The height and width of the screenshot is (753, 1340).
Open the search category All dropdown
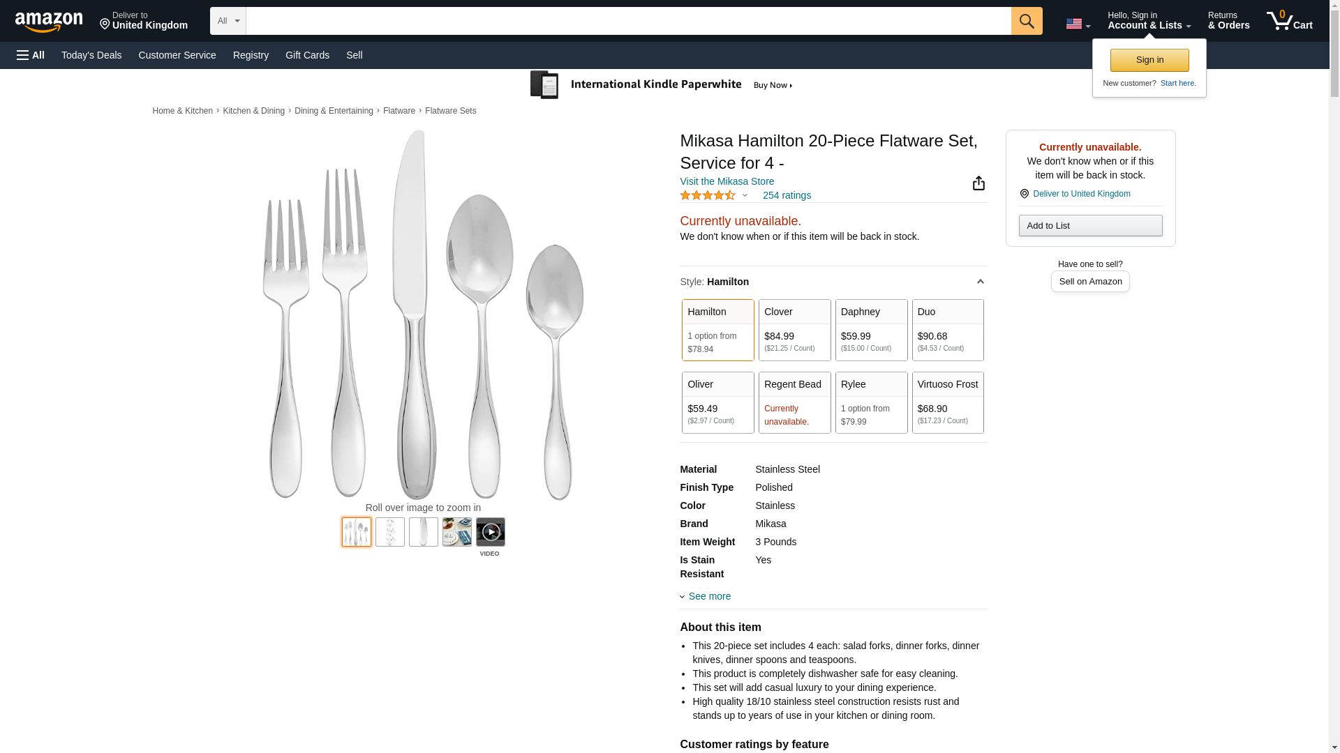click(x=228, y=21)
